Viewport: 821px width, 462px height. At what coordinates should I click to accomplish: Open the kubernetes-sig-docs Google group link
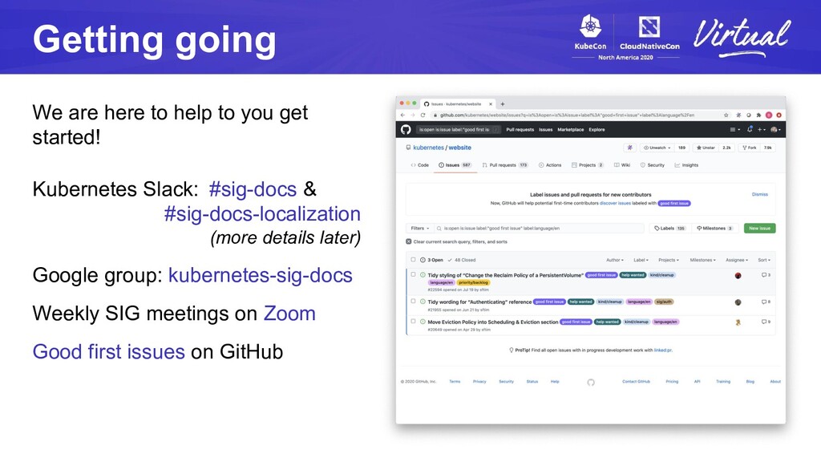[261, 275]
